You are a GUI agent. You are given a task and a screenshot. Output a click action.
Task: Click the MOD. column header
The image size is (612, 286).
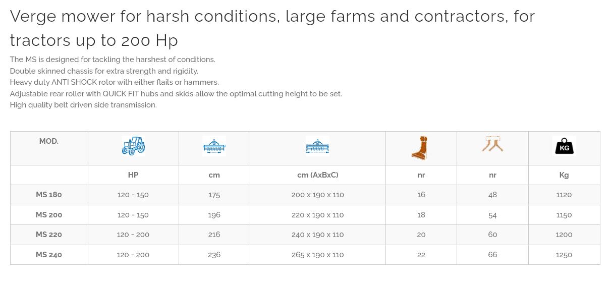click(x=49, y=141)
